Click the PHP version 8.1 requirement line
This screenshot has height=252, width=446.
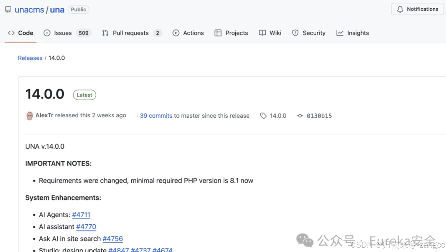(146, 181)
